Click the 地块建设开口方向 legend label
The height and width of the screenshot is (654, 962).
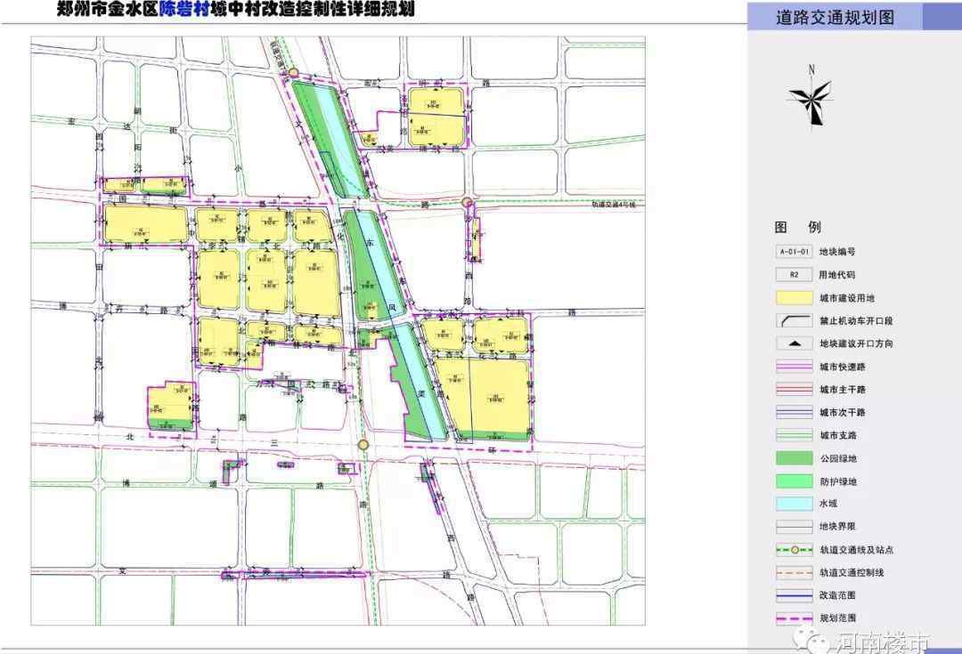point(857,343)
